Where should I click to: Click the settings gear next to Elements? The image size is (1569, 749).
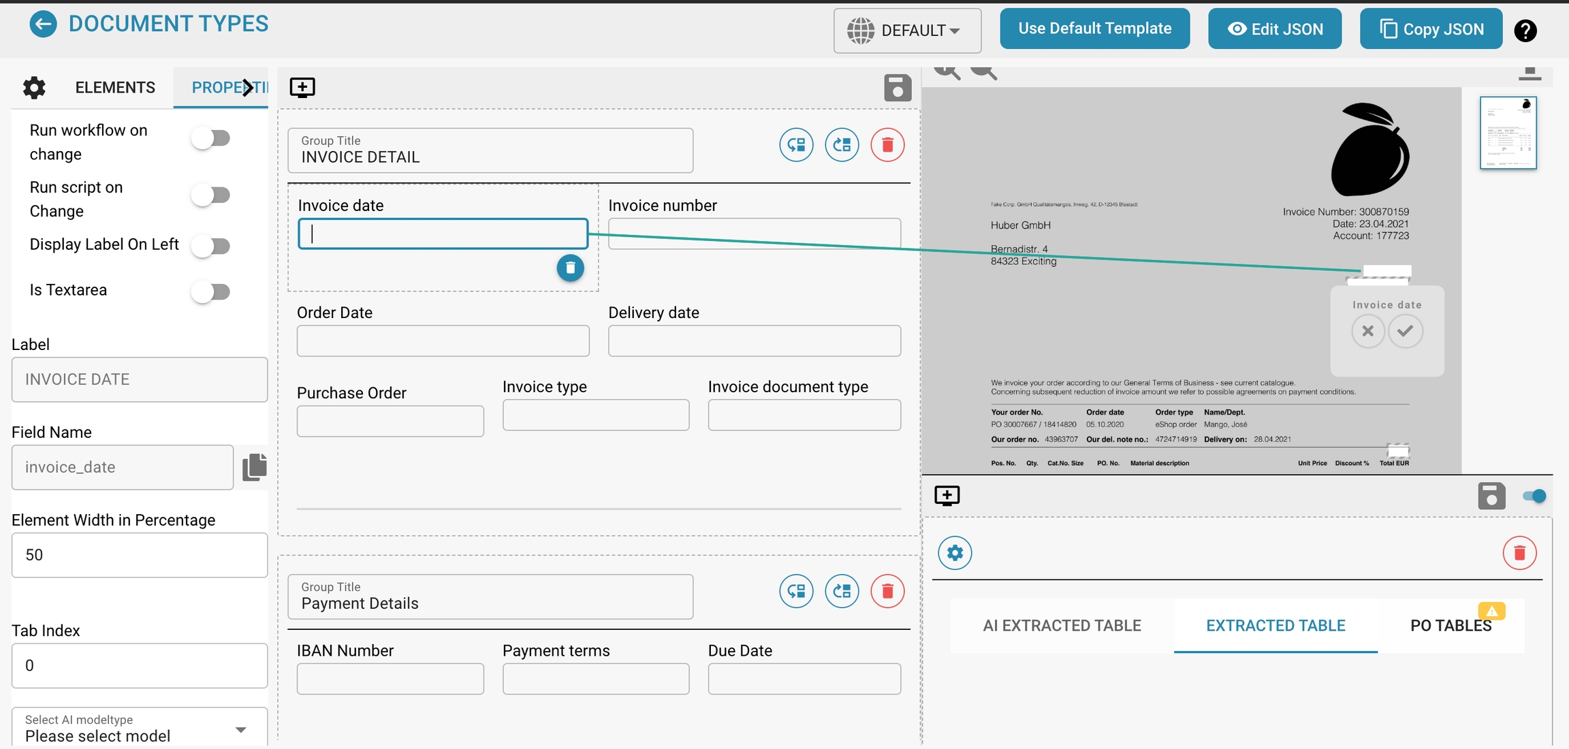[x=34, y=87]
